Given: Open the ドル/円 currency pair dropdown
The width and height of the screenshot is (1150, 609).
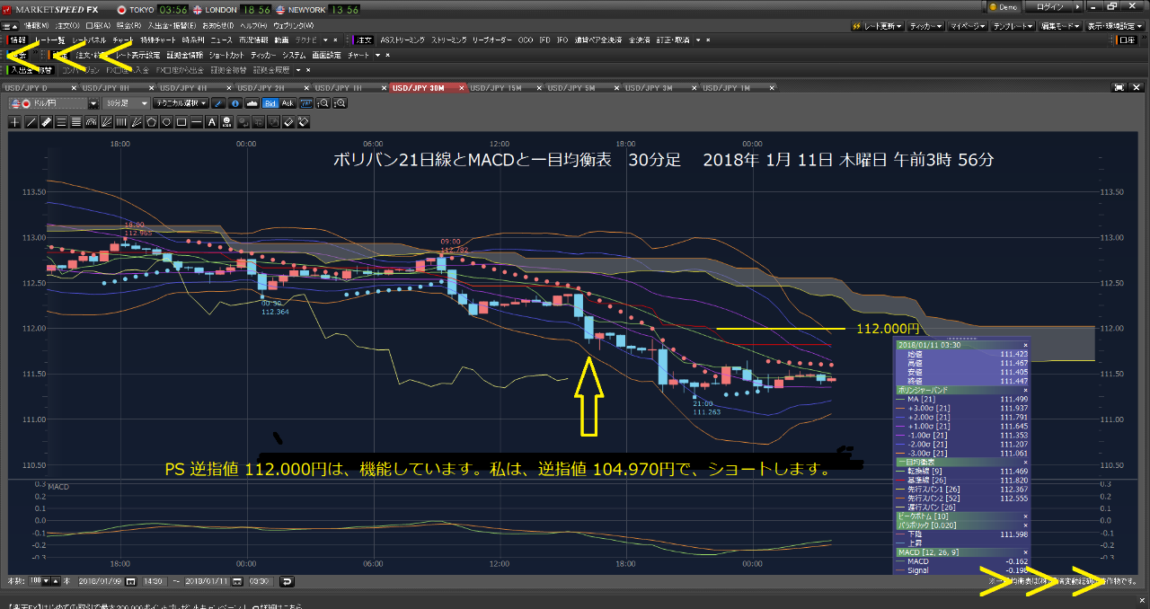Looking at the screenshot, I should pyautogui.click(x=93, y=103).
